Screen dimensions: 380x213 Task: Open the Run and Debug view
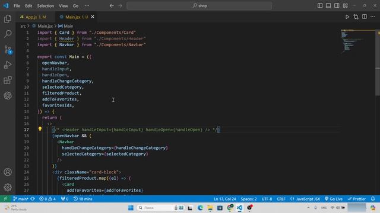coord(8,64)
